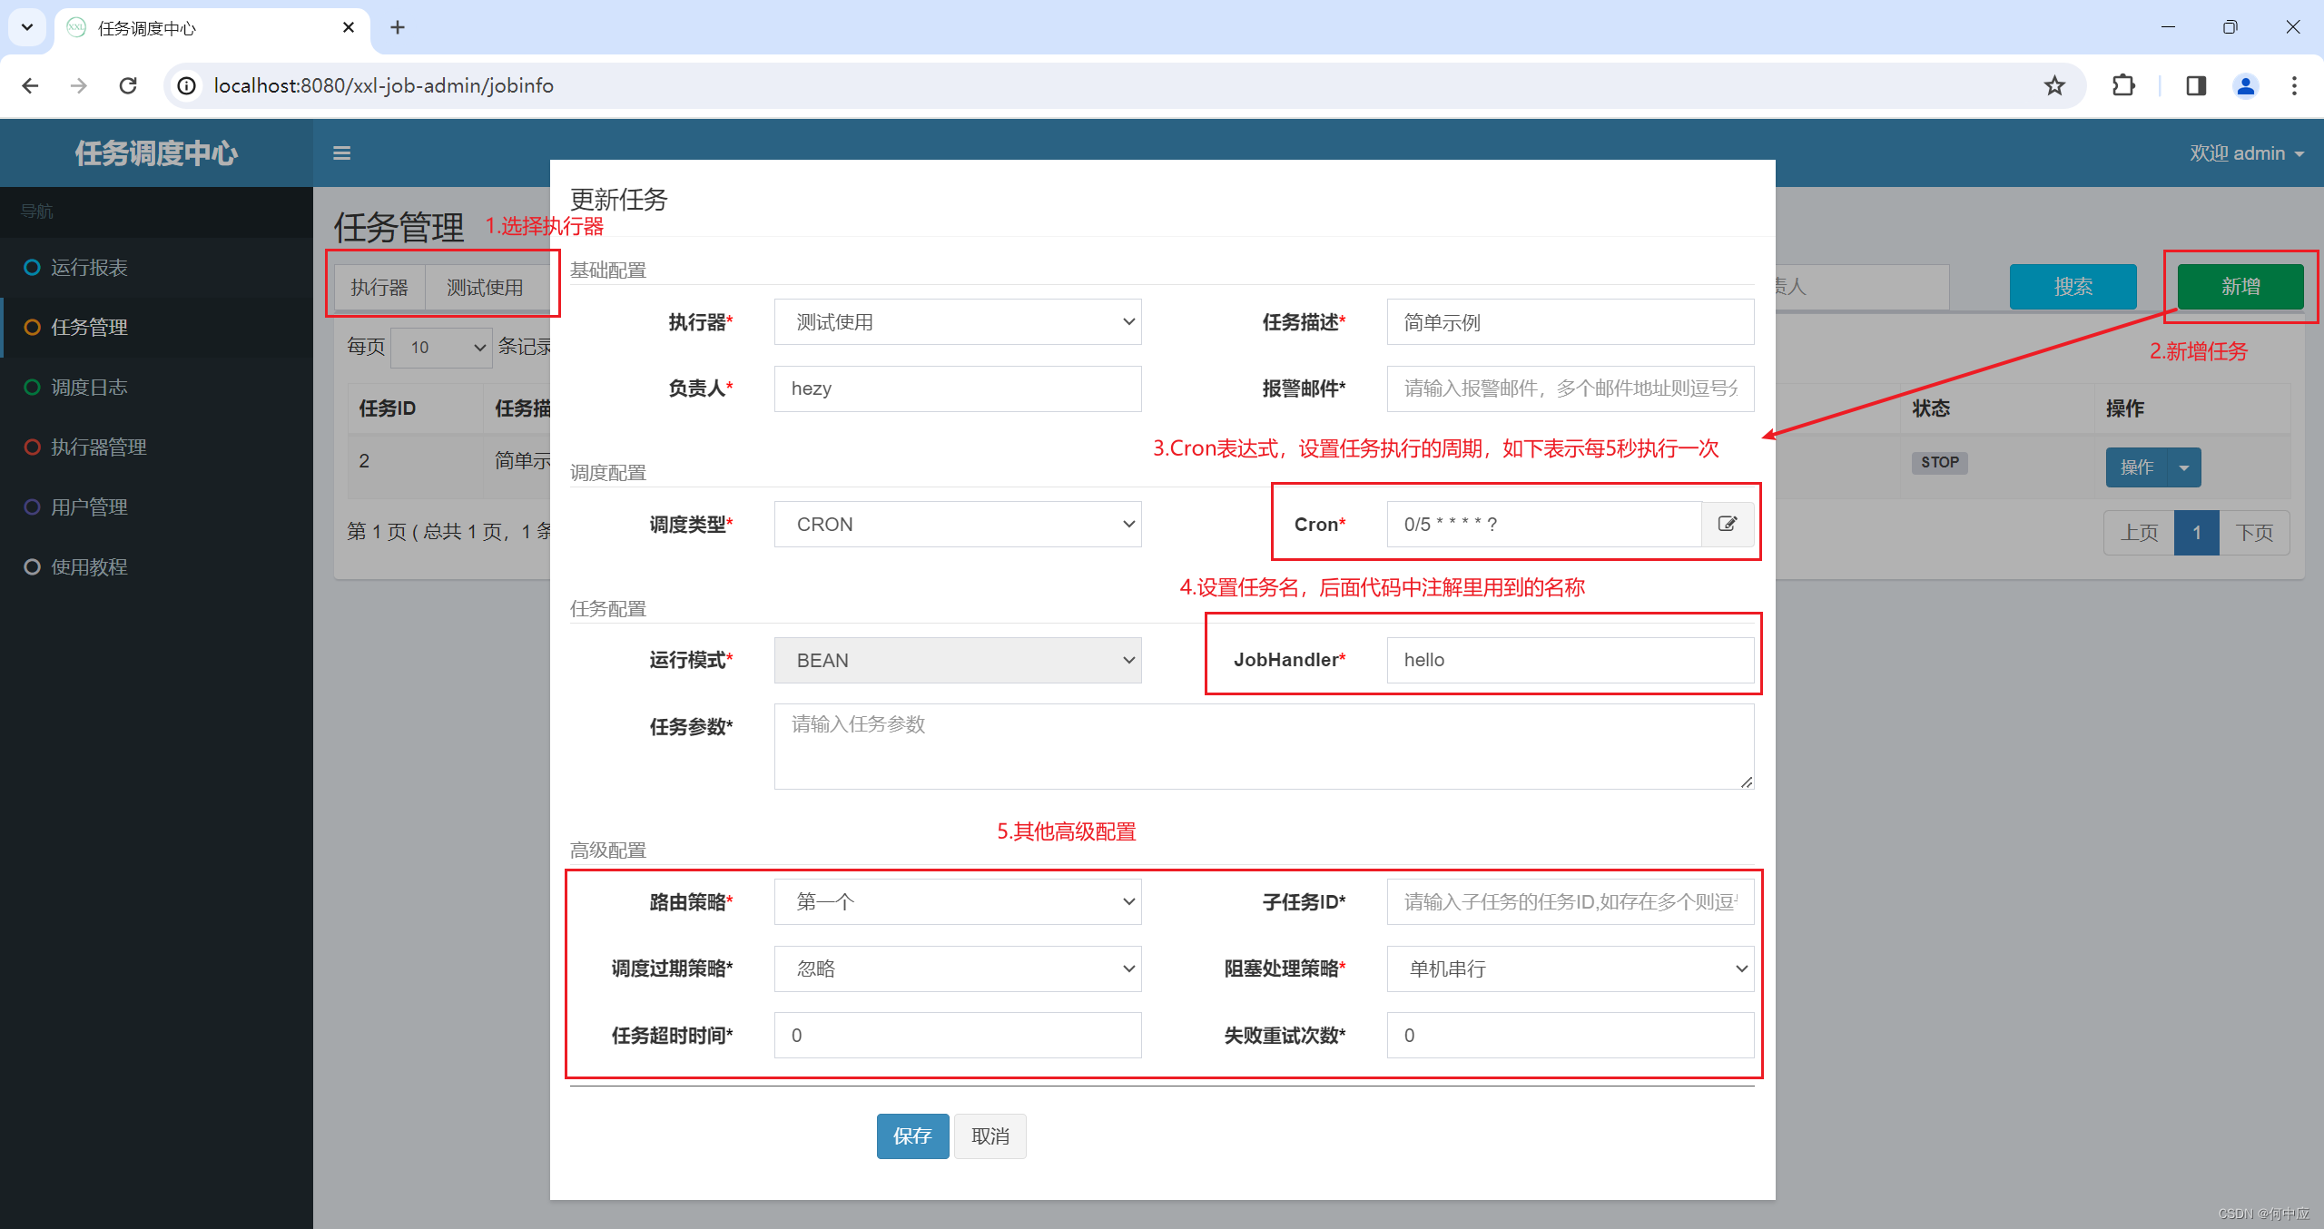Open the browser extensions puzzle icon
The width and height of the screenshot is (2324, 1229).
[x=2123, y=85]
